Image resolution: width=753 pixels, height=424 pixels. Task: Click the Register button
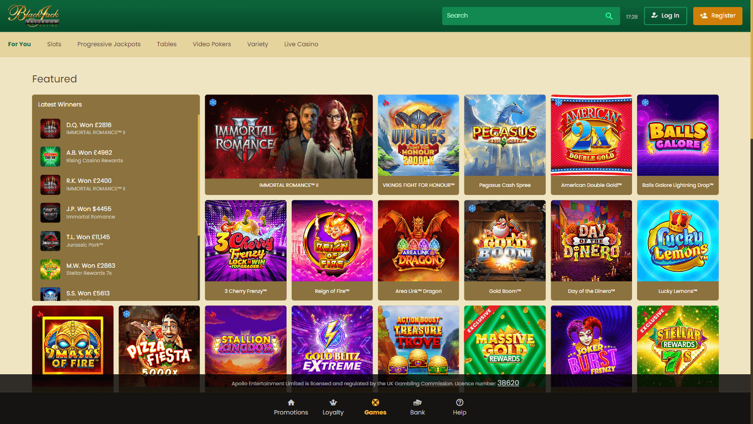(718, 16)
